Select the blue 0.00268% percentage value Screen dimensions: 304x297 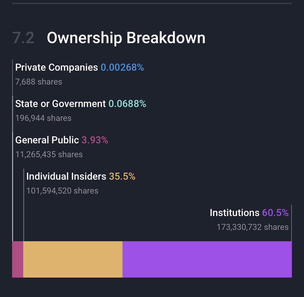(x=122, y=67)
